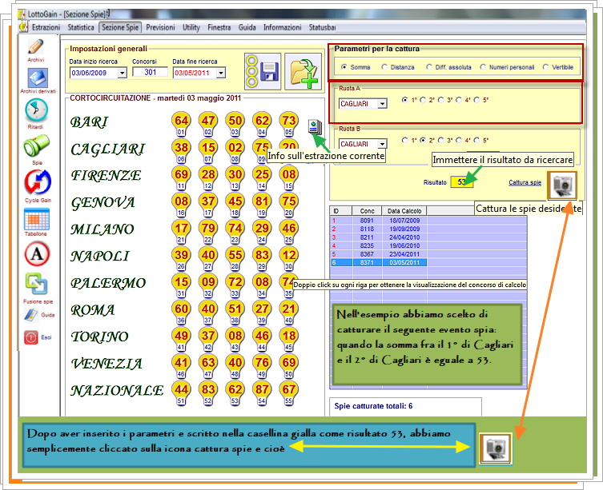Open the Guida sidebar icon
The image size is (603, 490).
31,315
